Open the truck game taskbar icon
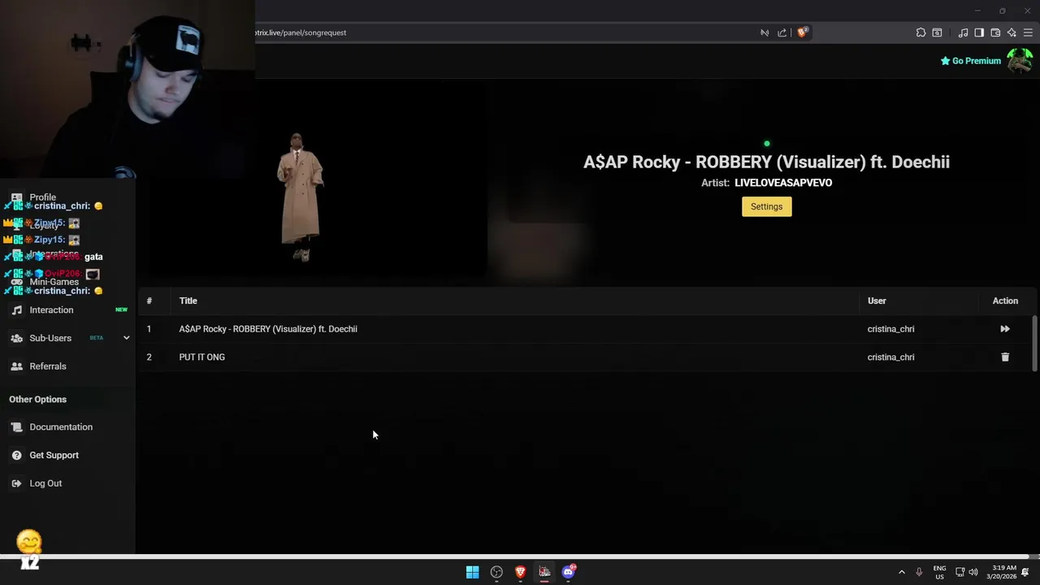 coord(544,572)
